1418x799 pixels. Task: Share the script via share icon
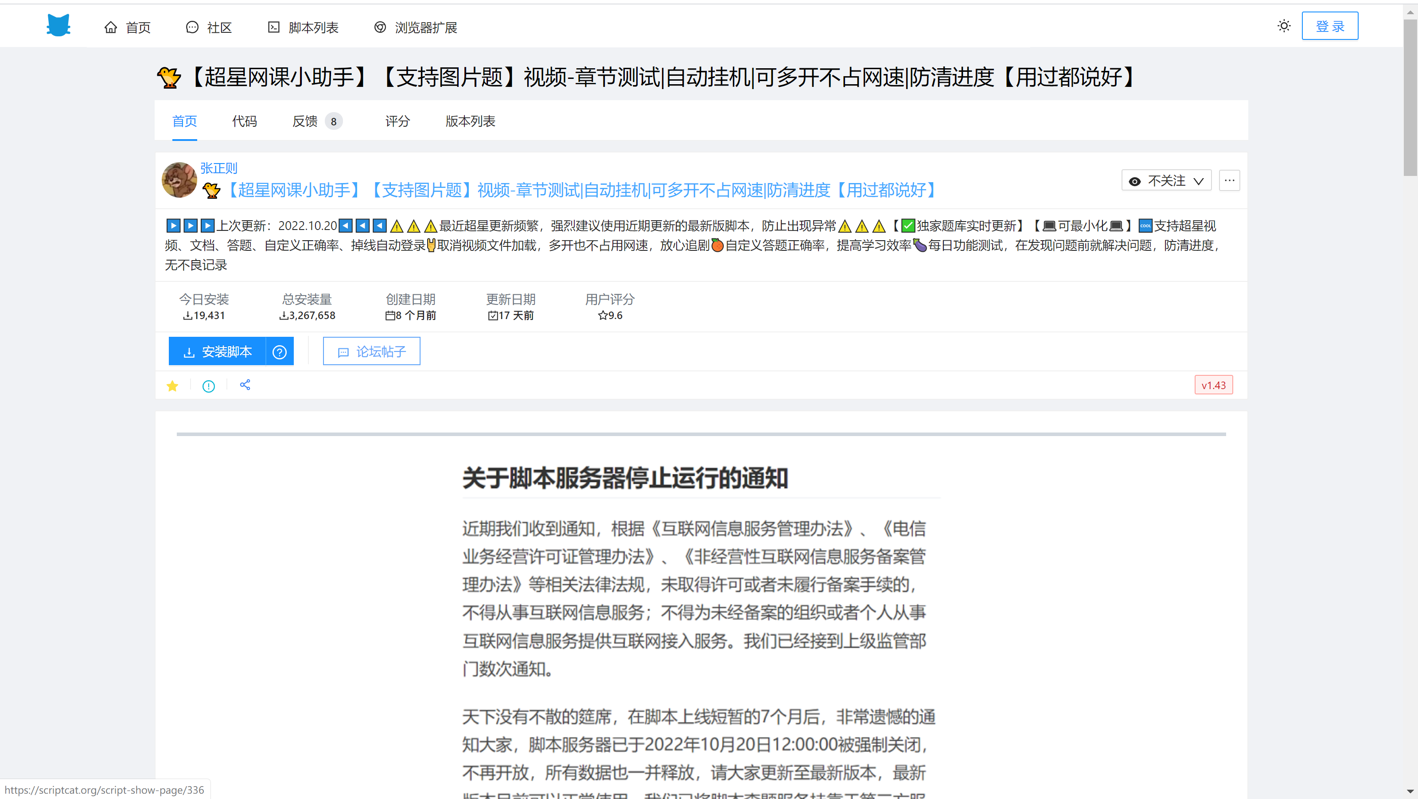[x=245, y=385]
